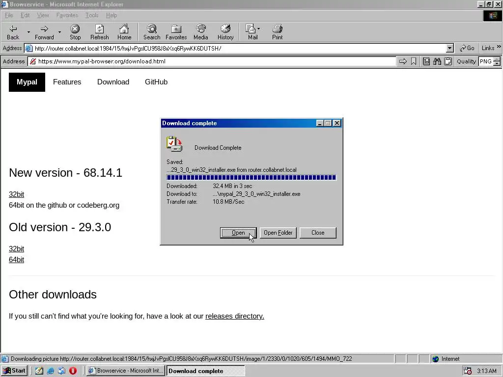Open Browservice bookmarks book icon
This screenshot has width=503, height=377.
[x=426, y=61]
